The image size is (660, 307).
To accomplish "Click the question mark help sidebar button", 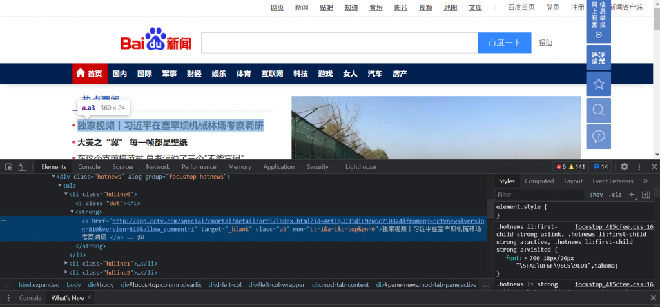I will click(x=599, y=137).
